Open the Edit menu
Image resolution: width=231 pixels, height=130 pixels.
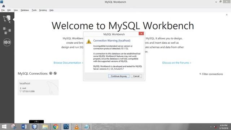pos(9,10)
